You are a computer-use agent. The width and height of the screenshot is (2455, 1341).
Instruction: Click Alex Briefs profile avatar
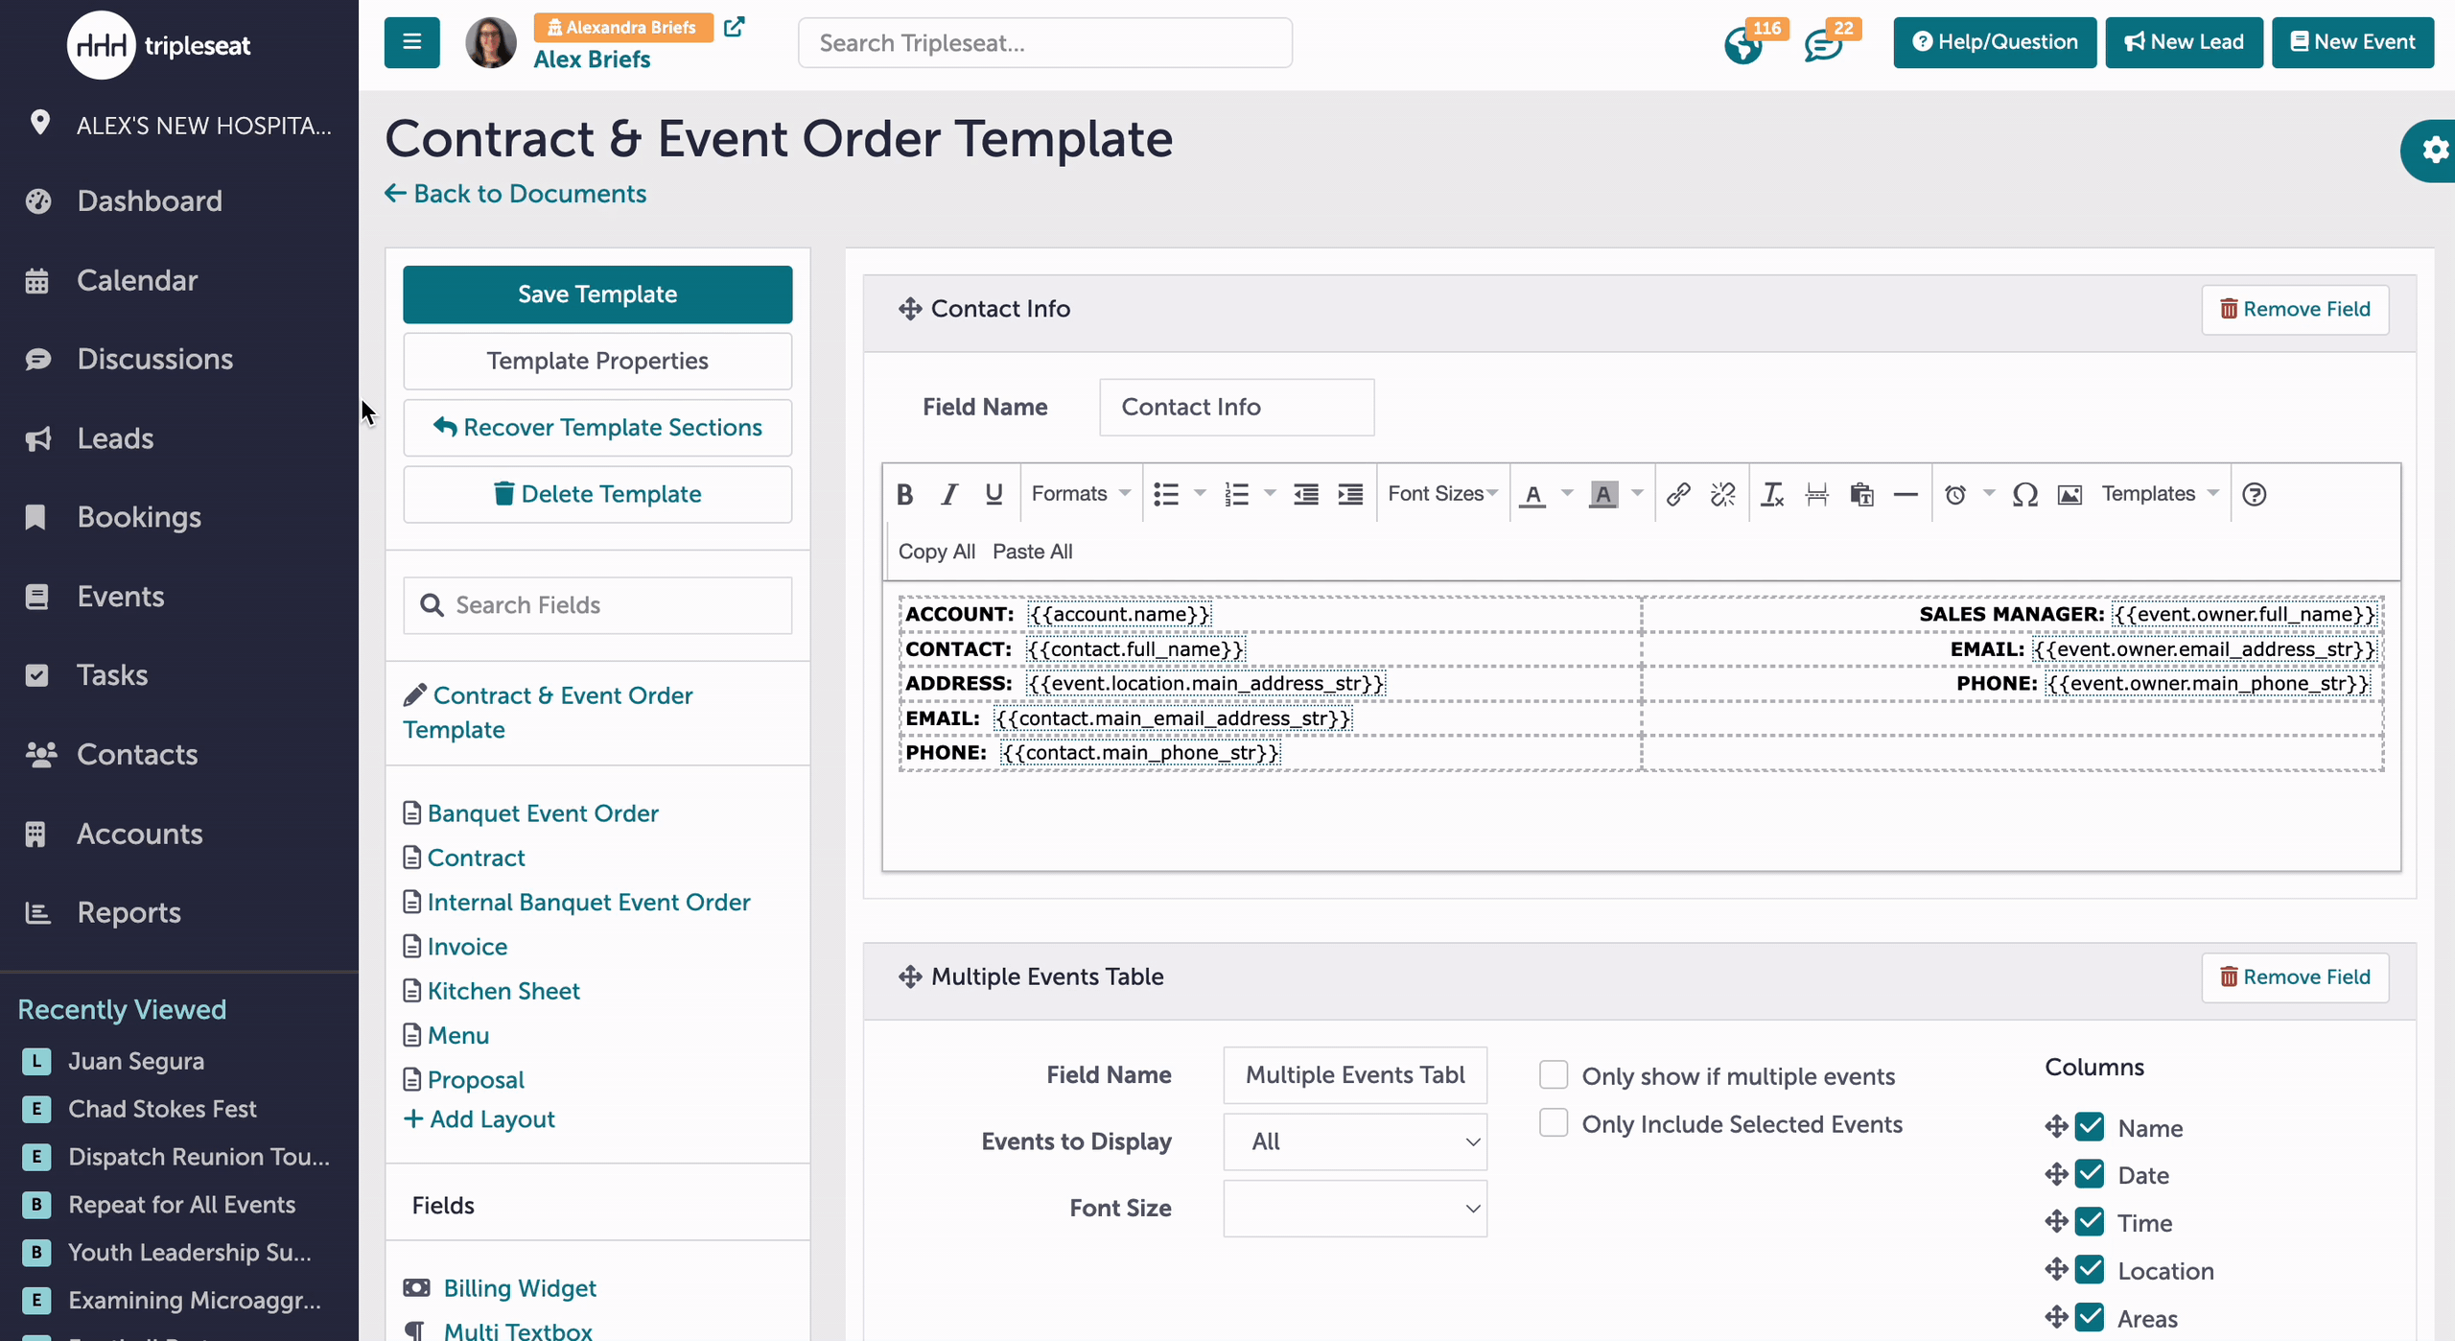point(491,42)
